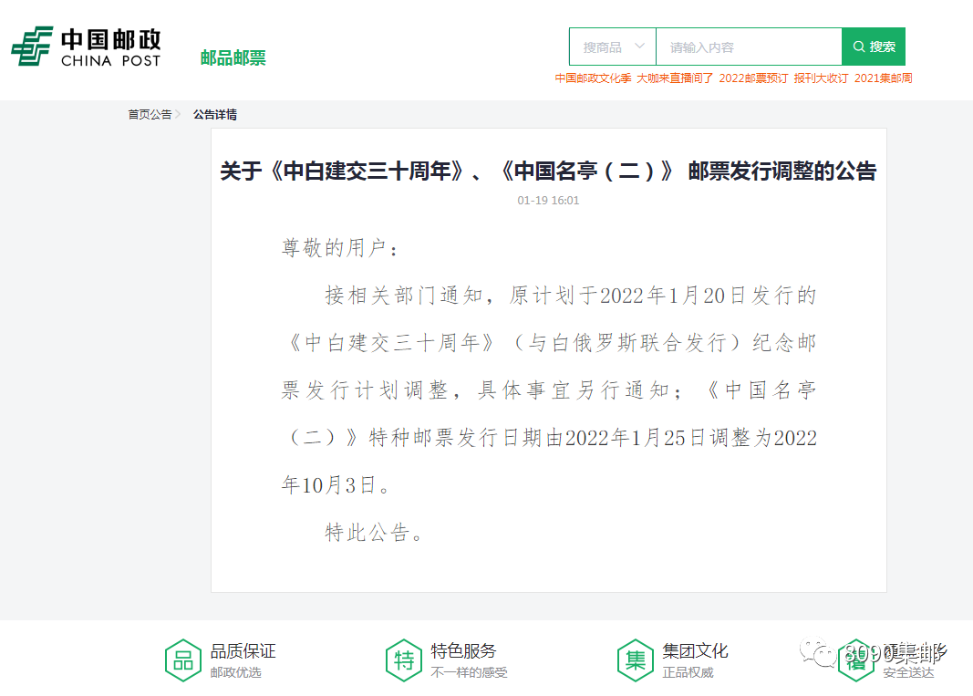
Task: Click the 品质保证 footer label
Action: (x=243, y=650)
